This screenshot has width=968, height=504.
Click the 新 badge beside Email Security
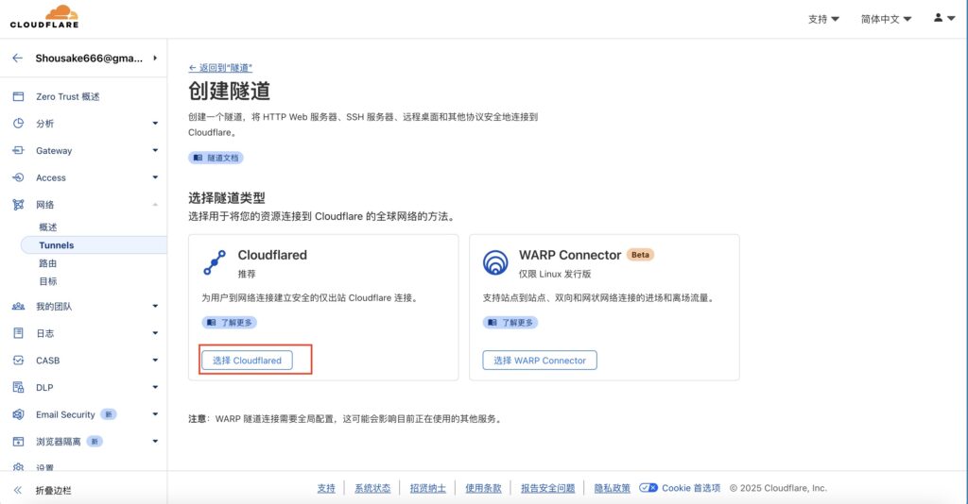[109, 414]
